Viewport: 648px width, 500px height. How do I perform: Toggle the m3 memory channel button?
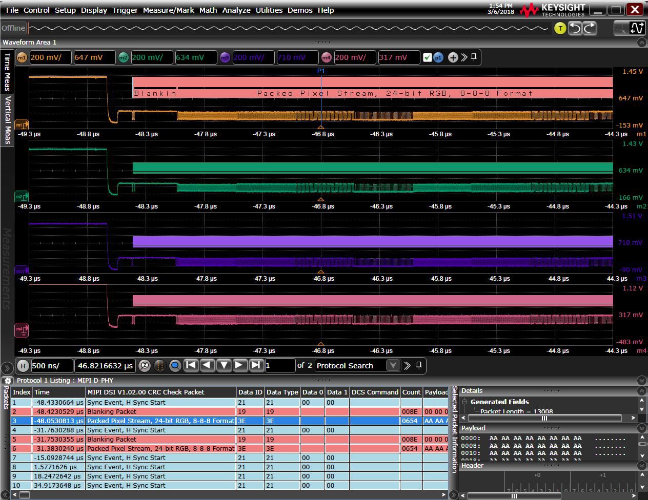pyautogui.click(x=225, y=57)
